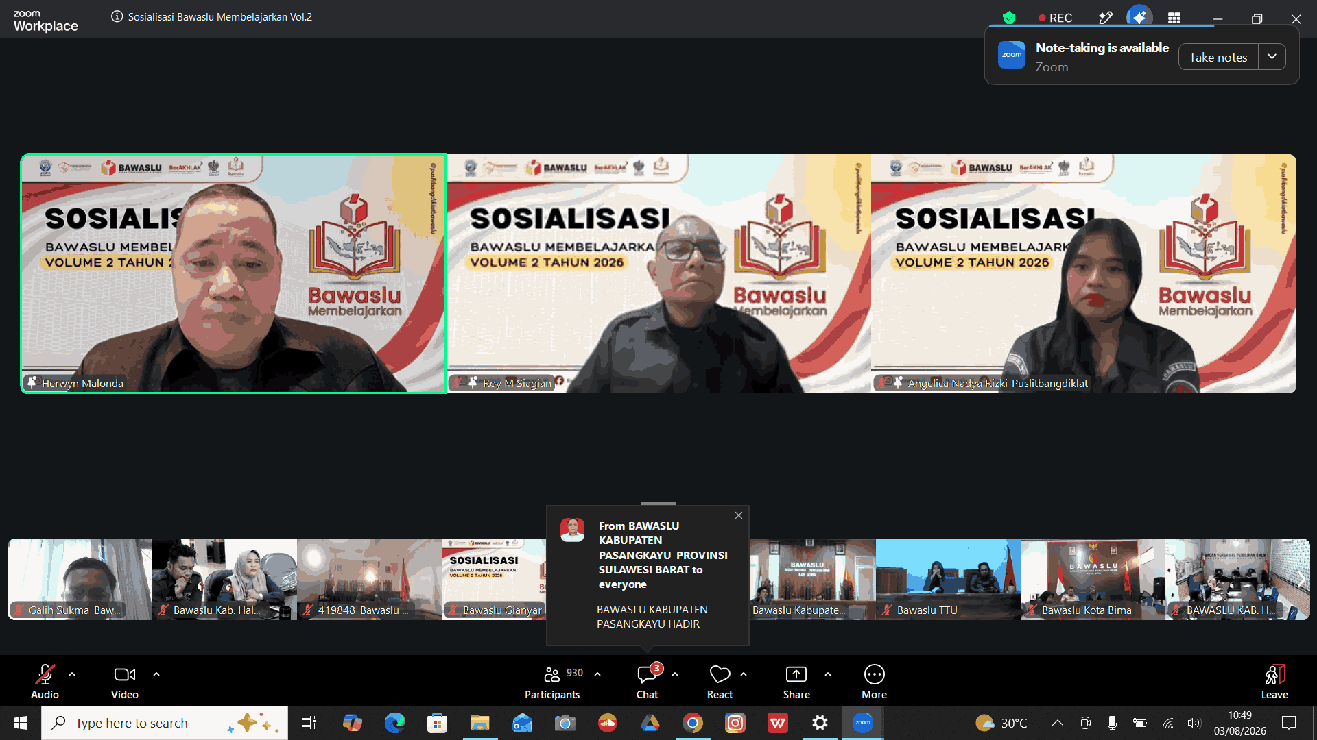Click the Type here to search box
Image resolution: width=1317 pixels, height=740 pixels.
point(165,723)
